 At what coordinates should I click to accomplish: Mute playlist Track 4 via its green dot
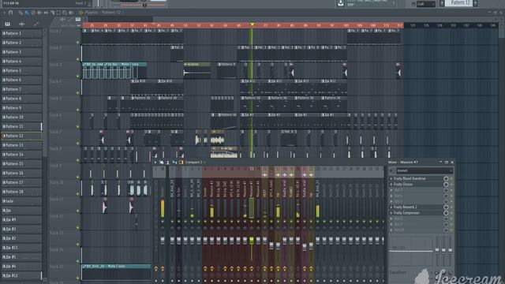77,93
